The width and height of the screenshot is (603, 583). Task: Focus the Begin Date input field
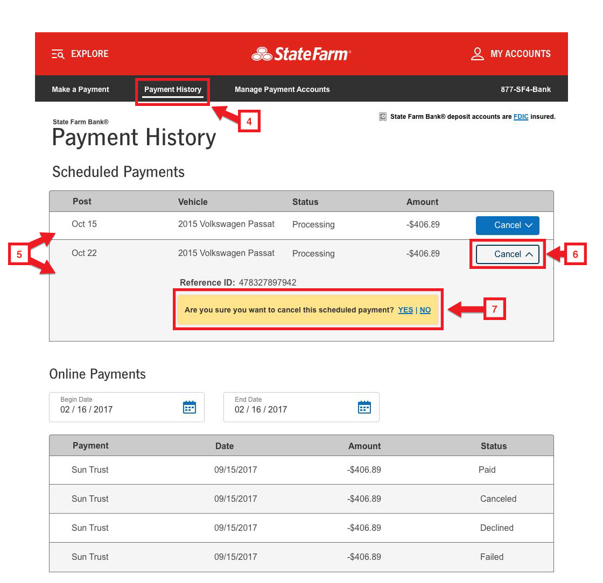[127, 407]
